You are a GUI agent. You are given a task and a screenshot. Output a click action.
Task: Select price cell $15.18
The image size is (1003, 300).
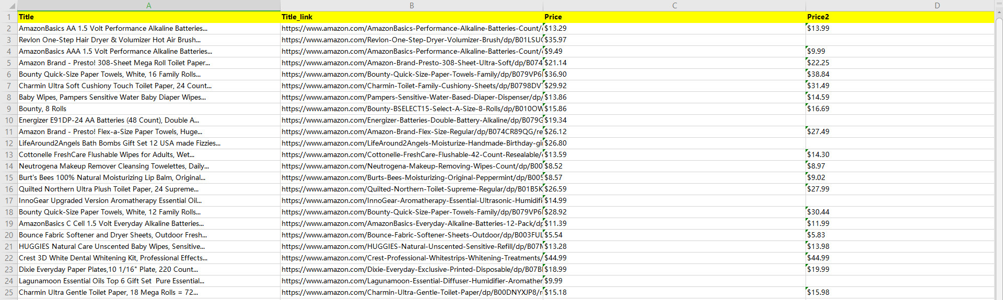[674, 292]
